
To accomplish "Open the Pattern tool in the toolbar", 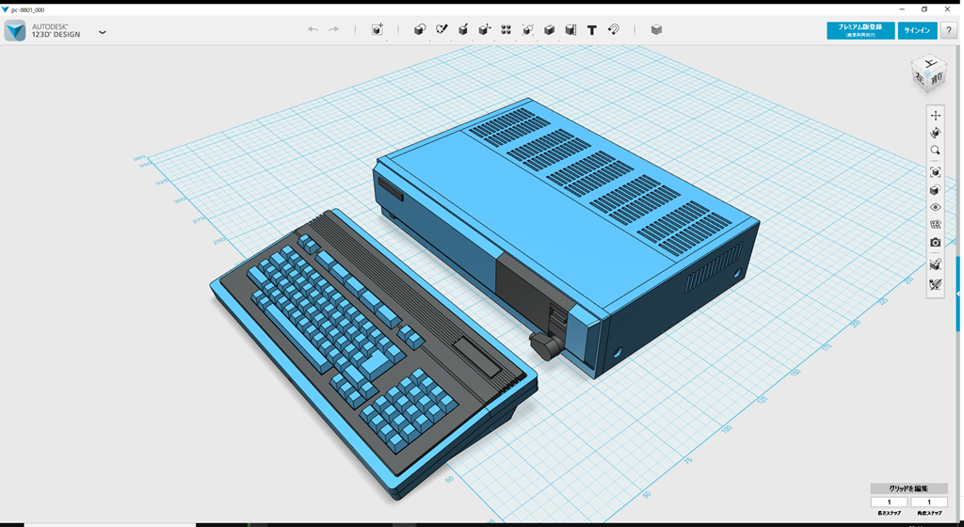I will (x=506, y=30).
